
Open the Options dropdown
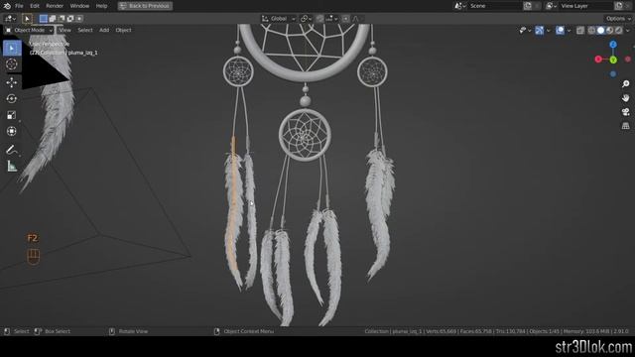618,19
